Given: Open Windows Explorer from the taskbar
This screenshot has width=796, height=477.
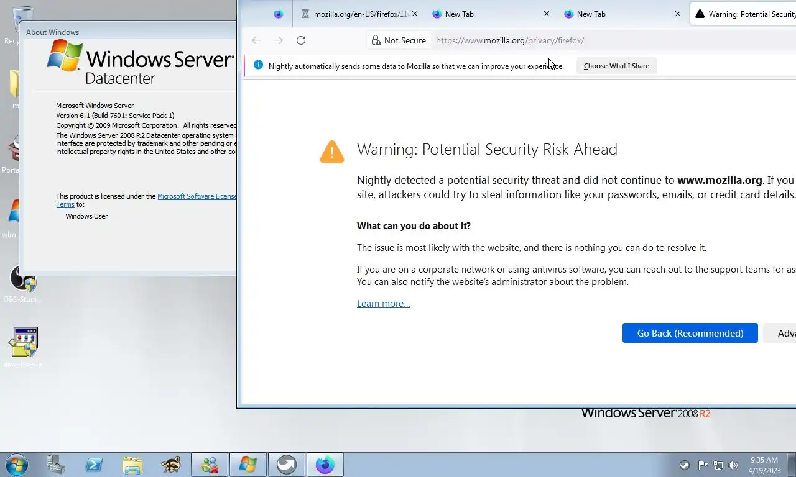Looking at the screenshot, I should click(132, 465).
